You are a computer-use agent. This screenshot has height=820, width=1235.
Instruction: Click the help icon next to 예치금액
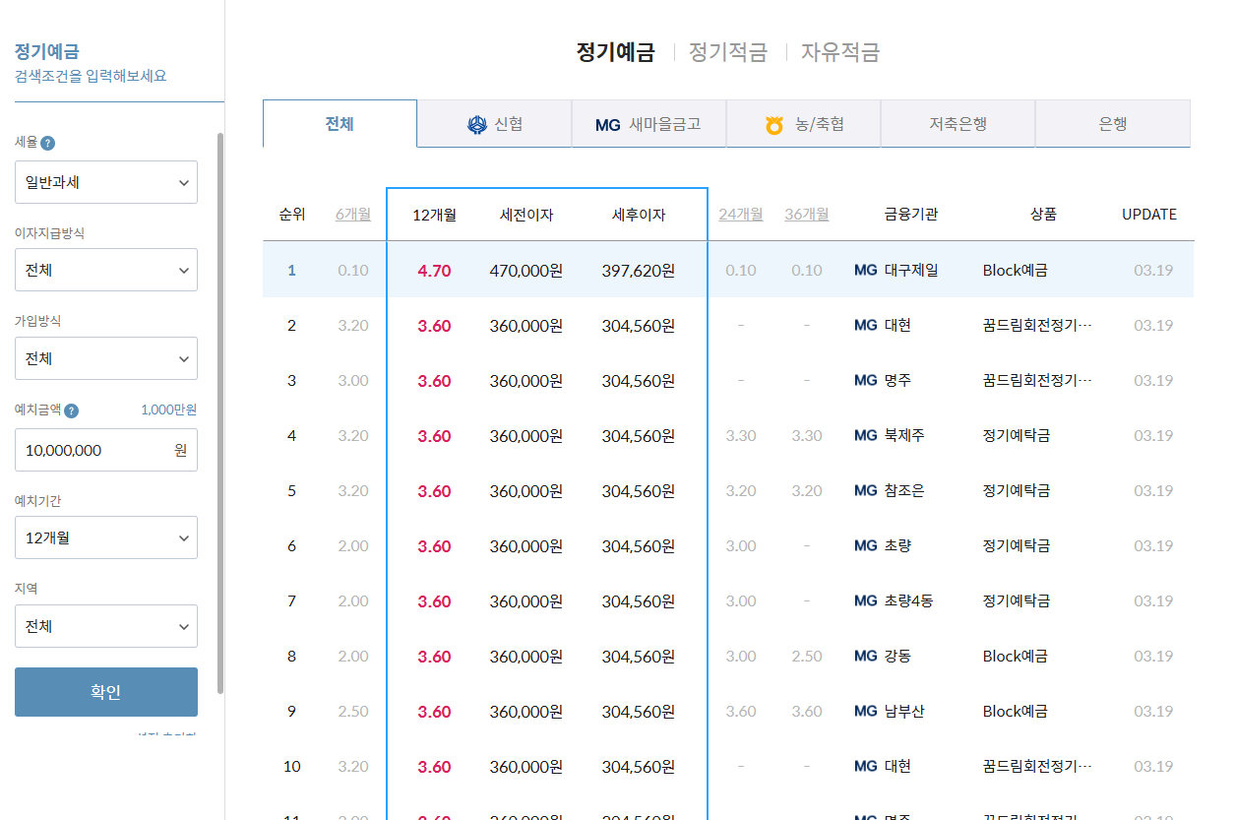pyautogui.click(x=72, y=411)
